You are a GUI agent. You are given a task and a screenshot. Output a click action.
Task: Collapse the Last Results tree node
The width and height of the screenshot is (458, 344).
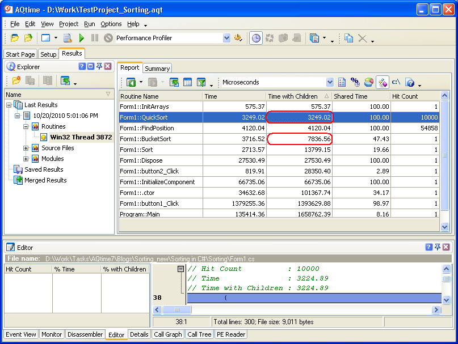pyautogui.click(x=9, y=105)
